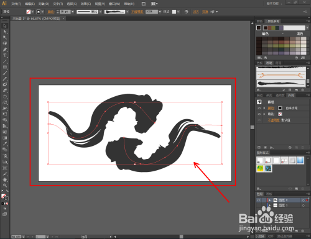Select the Magic Wand tool
Screen dimensions: 311x239
[x=5, y=37]
